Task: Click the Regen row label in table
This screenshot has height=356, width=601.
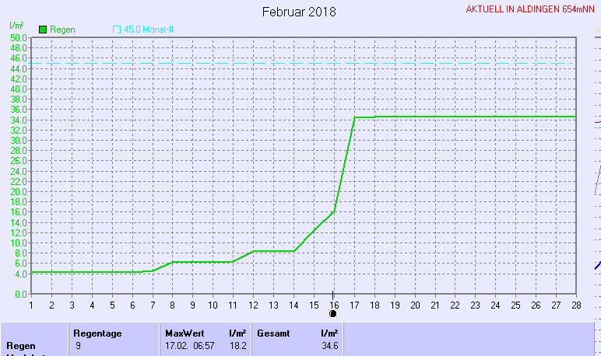Action: (21, 345)
